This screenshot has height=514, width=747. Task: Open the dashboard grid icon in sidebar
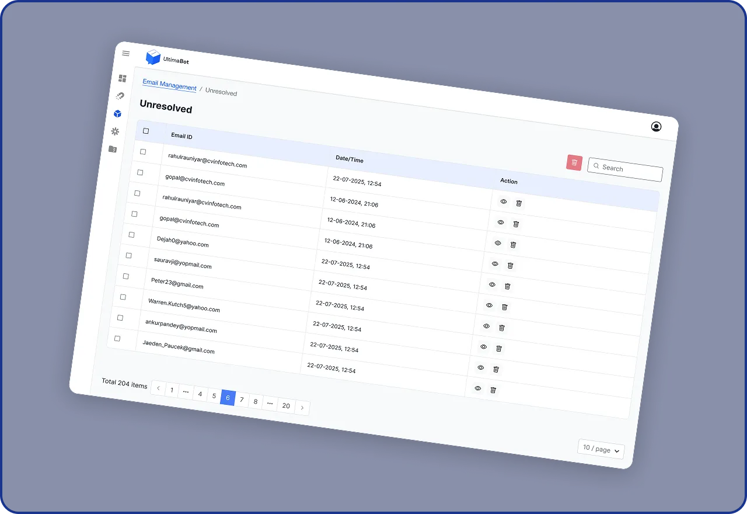click(123, 78)
